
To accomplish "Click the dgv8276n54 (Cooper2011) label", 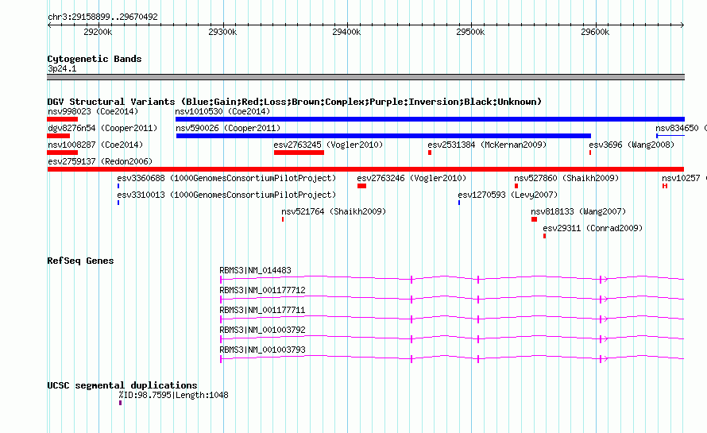I will click(x=102, y=128).
